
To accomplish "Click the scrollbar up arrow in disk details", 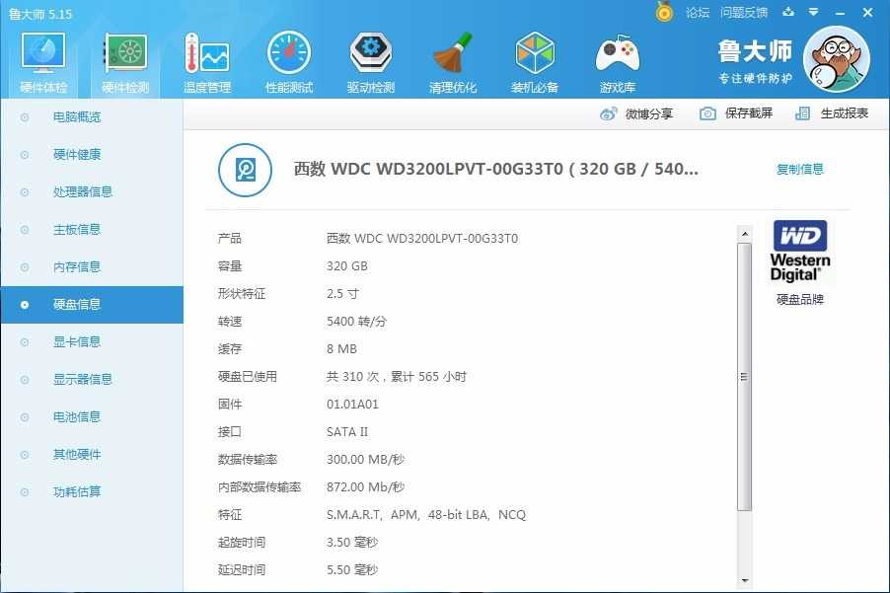I will click(x=745, y=234).
